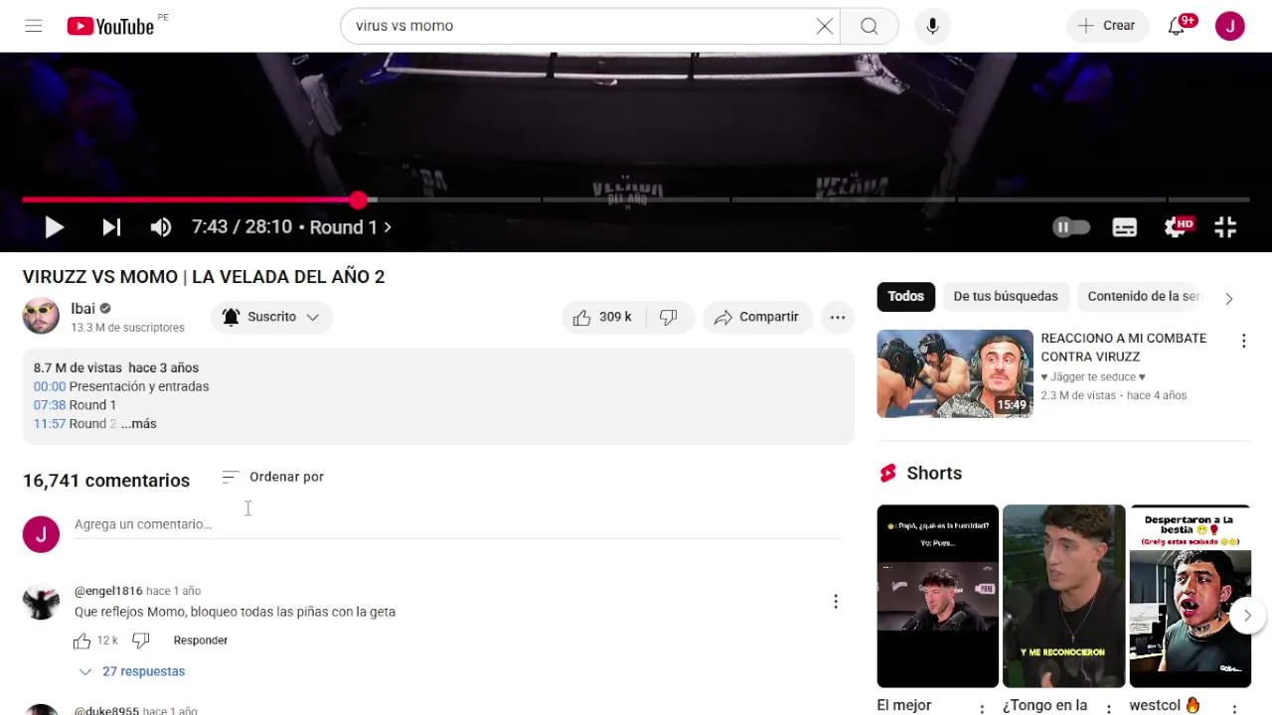Jump to 11:57 Round 2 timestamp
The width and height of the screenshot is (1272, 715).
point(50,424)
